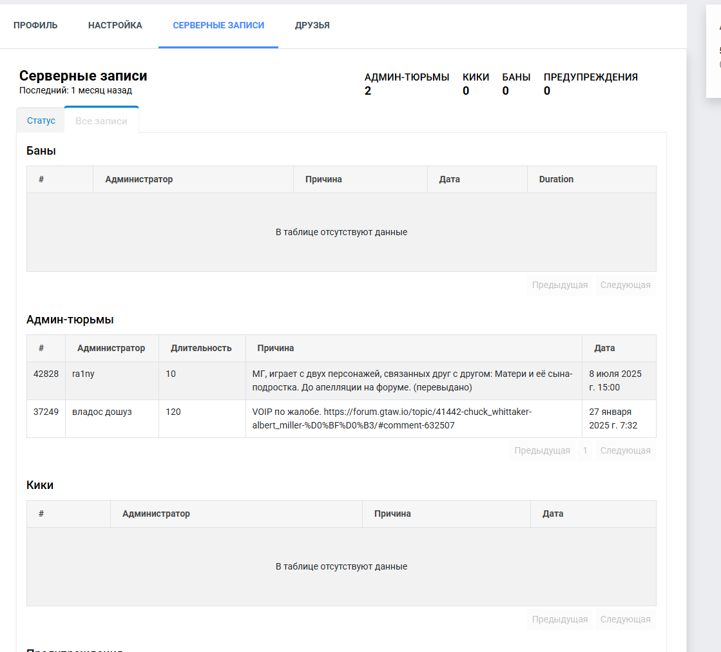Click page 1 under the Админ-тюрьмы table
Viewport: 721px width, 652px height.
click(x=585, y=450)
